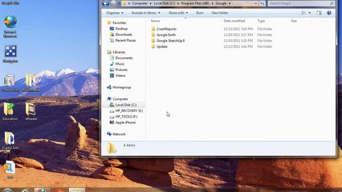342x192 pixels.
Task: Click Google in the address breadcrumb
Action: click(x=221, y=4)
